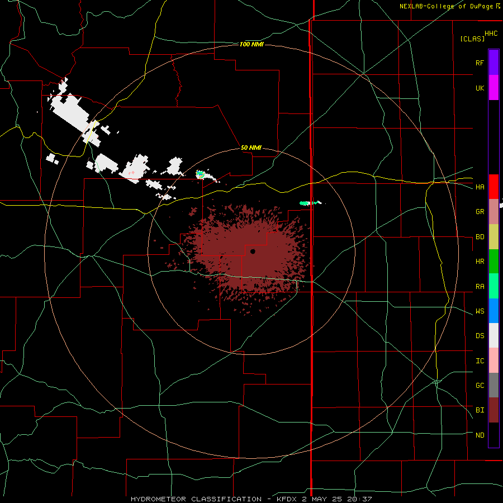Image resolution: width=503 pixels, height=503 pixels.
Task: Pick the HR green legend swatch
Action: coord(493,262)
